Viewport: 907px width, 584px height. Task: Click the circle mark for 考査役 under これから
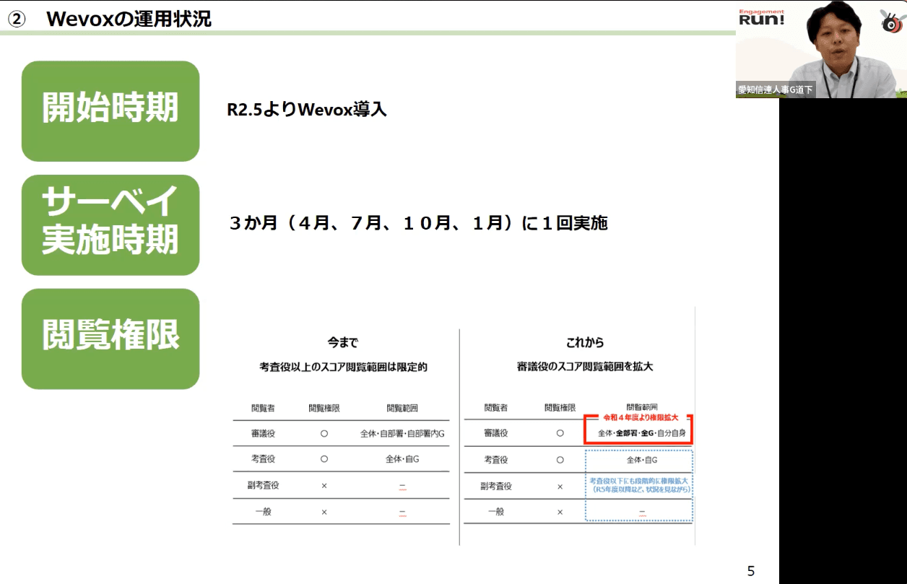(560, 459)
